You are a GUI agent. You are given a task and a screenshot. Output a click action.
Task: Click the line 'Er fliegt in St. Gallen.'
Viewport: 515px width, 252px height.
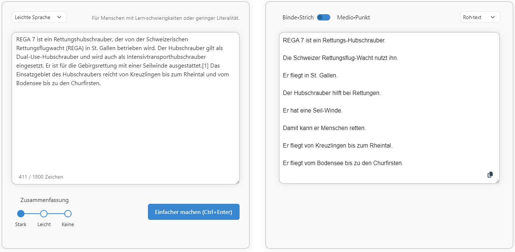pyautogui.click(x=310, y=75)
